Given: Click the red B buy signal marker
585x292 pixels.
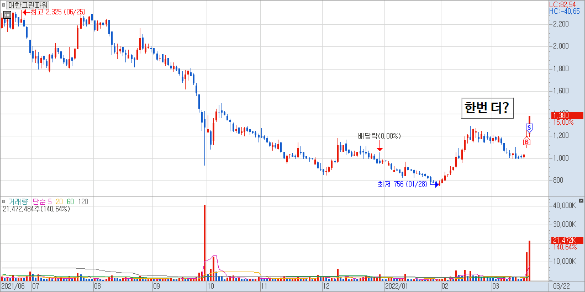Looking at the screenshot, I should (526, 142).
